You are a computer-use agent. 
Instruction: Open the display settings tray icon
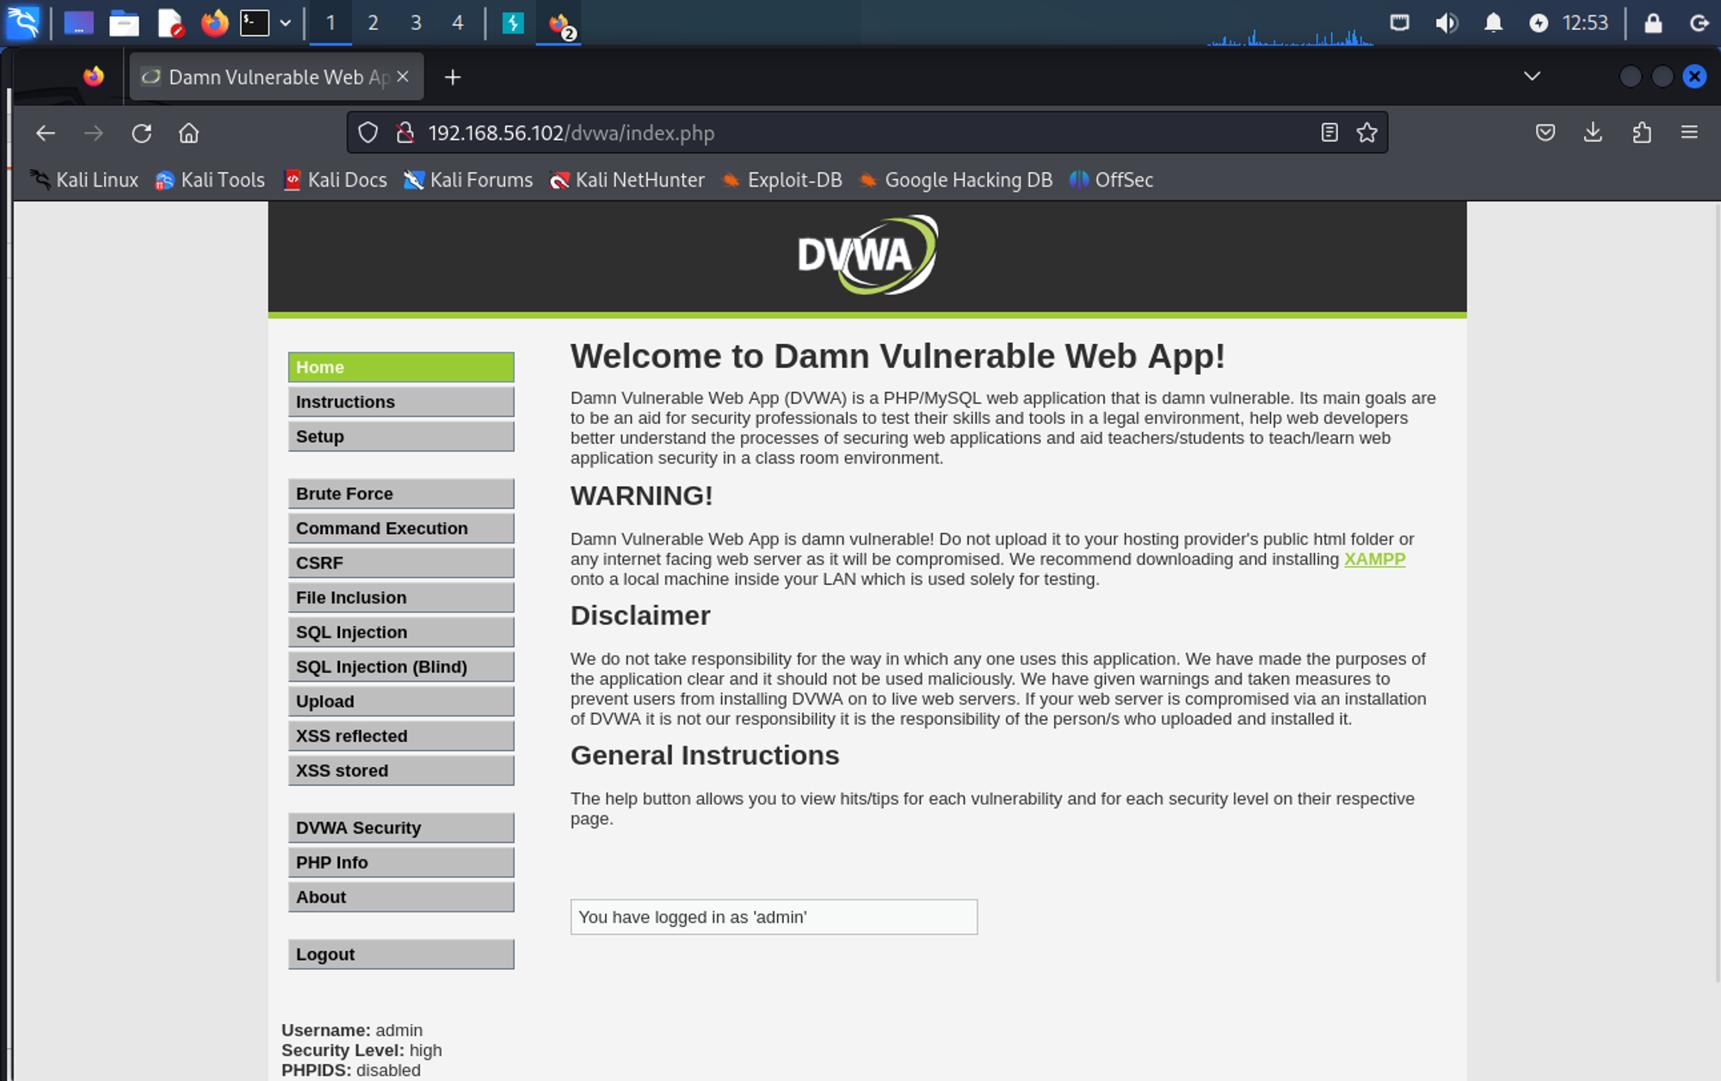click(1400, 22)
